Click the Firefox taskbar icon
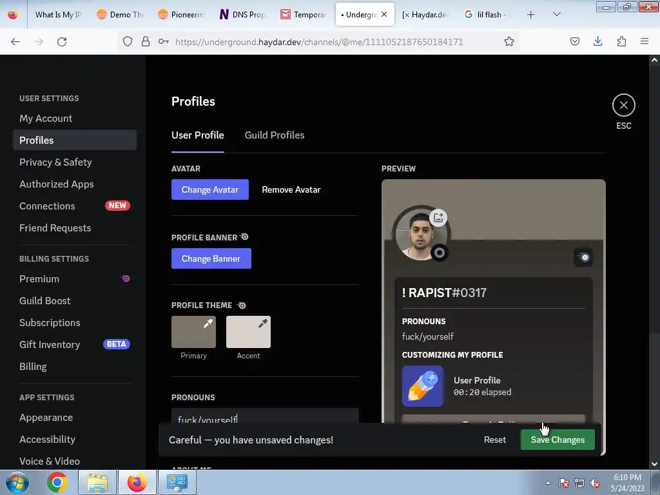This screenshot has width=660, height=495. click(137, 482)
